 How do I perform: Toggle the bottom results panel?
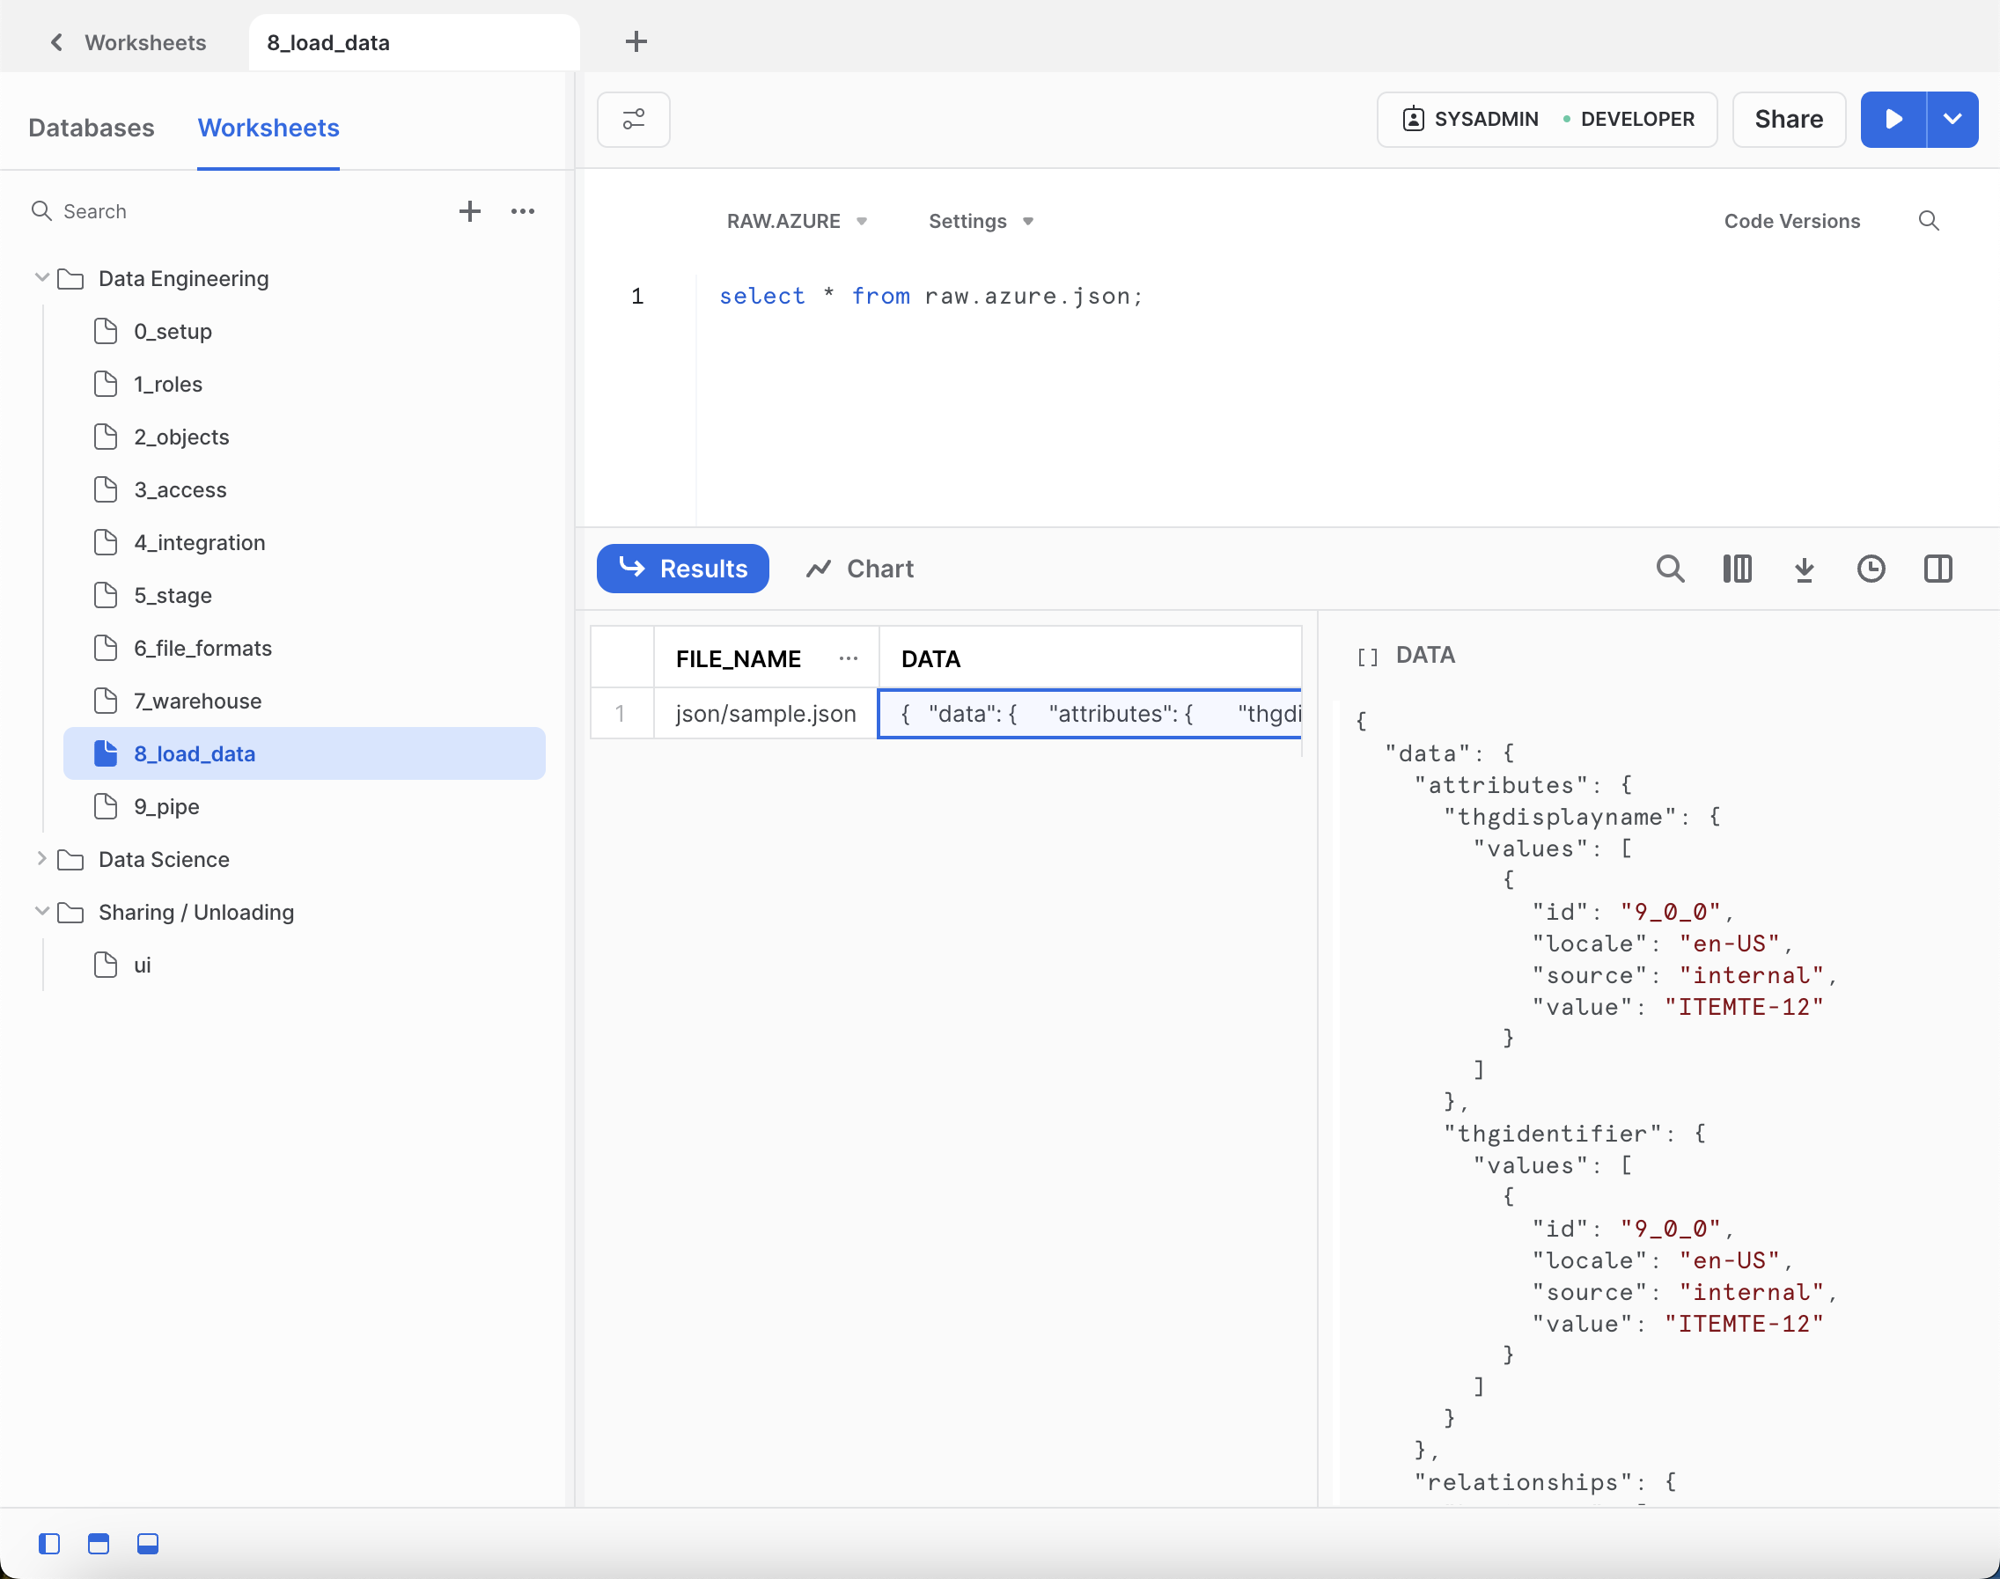148,1544
